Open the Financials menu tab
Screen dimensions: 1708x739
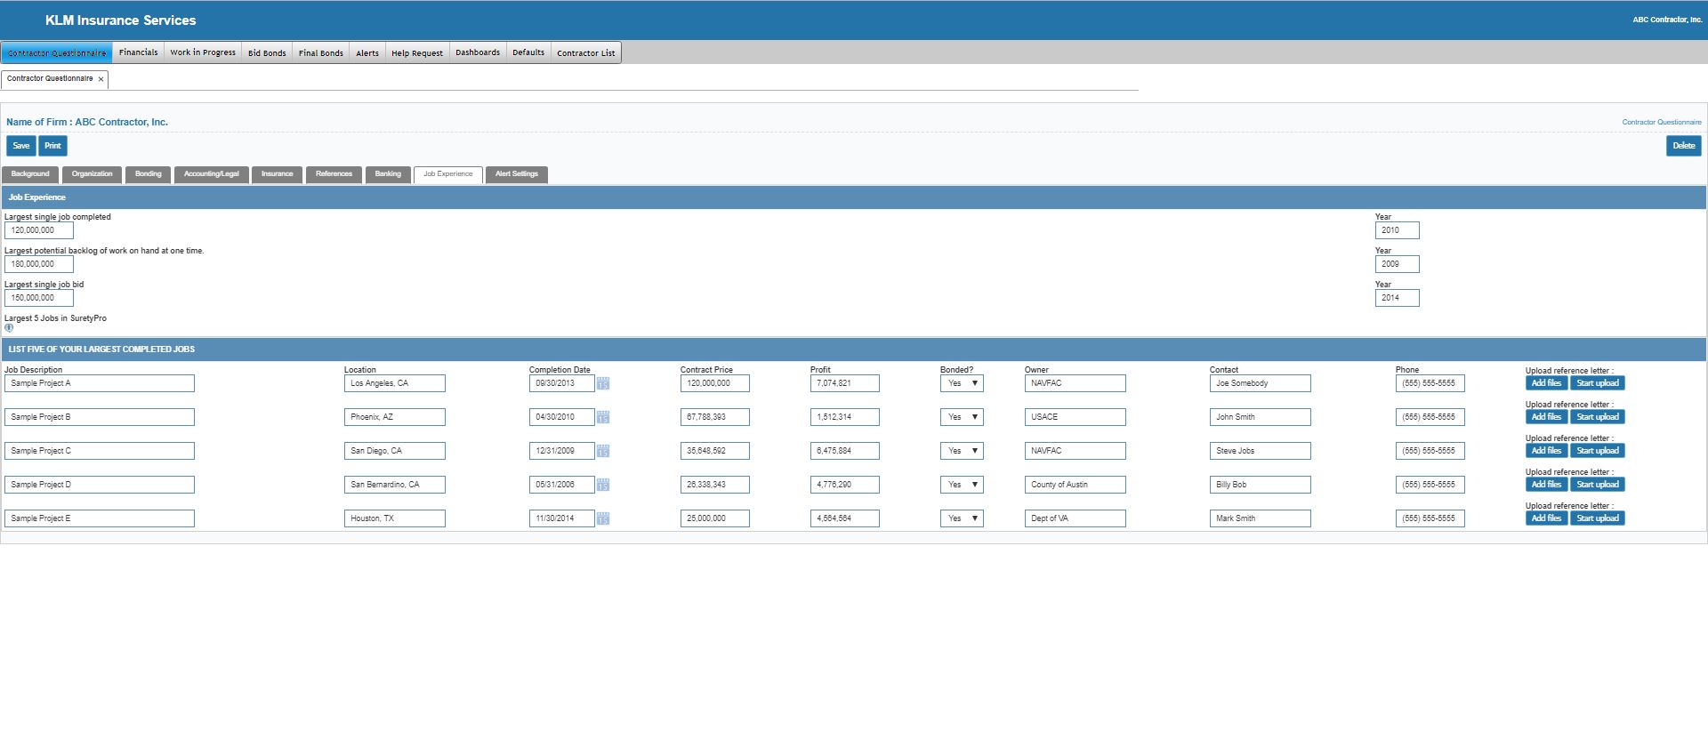(138, 52)
